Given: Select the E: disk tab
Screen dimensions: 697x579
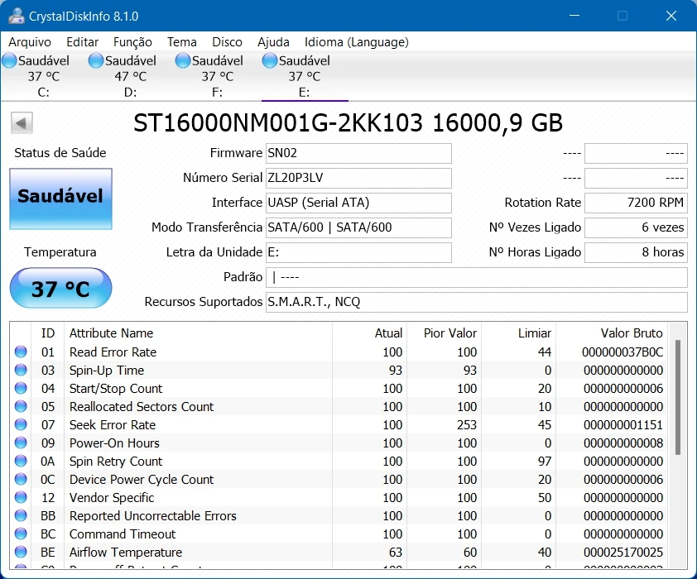Looking at the screenshot, I should 304,76.
